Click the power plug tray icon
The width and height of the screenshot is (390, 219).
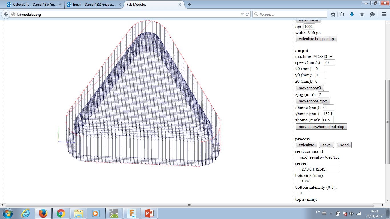coord(338,213)
